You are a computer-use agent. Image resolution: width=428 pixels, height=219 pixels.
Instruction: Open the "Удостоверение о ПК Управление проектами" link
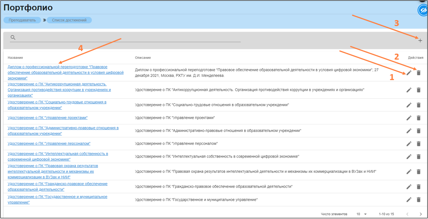coord(47,118)
